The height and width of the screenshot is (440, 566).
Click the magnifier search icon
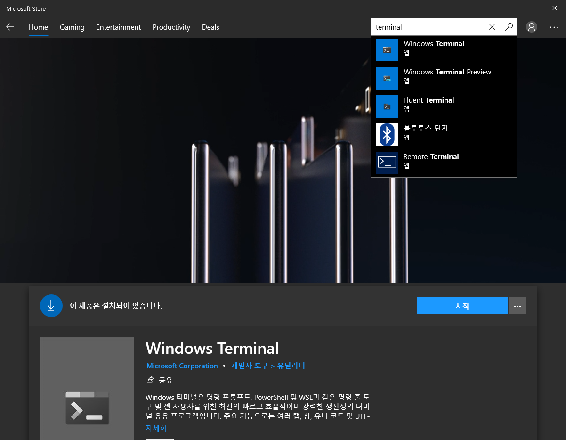pos(509,27)
